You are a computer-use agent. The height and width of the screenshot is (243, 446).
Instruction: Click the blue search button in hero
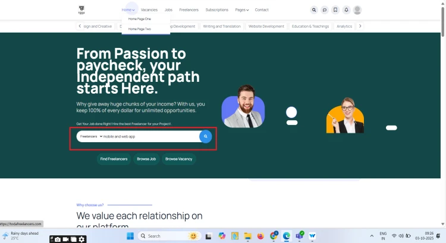pos(205,136)
